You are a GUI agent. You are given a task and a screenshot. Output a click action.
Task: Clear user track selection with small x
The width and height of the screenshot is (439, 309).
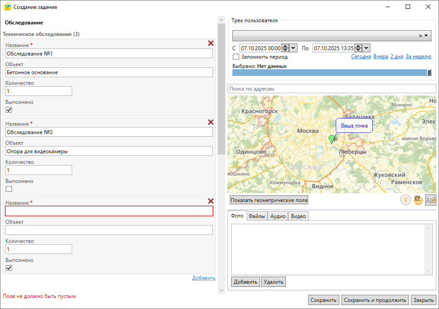pyautogui.click(x=420, y=36)
